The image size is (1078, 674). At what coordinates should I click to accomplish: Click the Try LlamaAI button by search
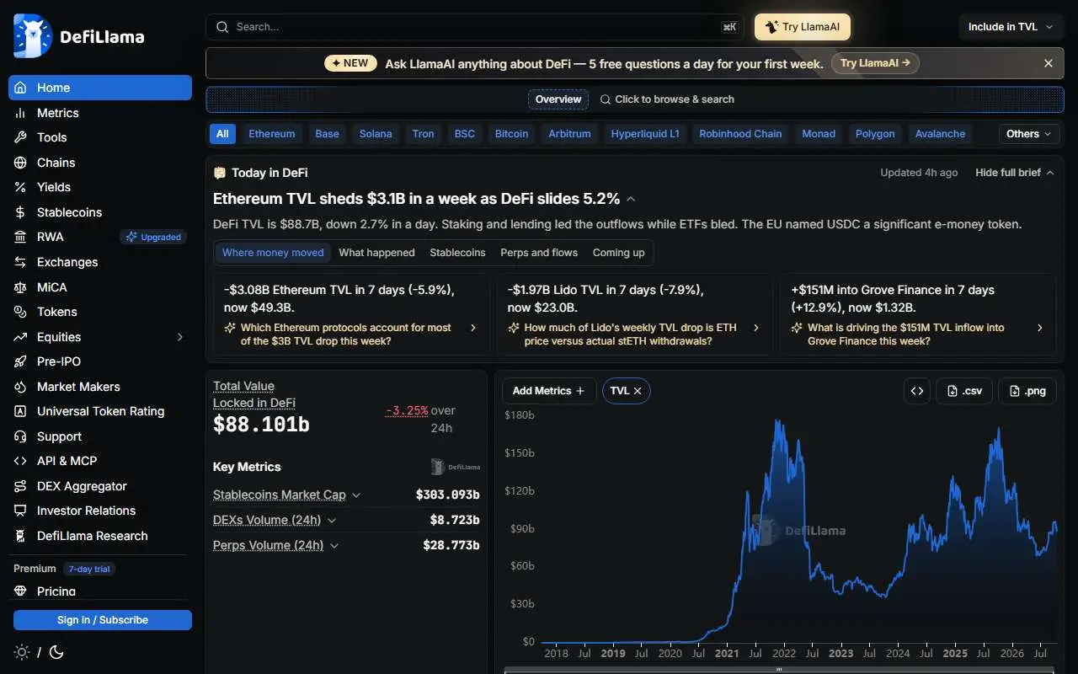point(803,27)
